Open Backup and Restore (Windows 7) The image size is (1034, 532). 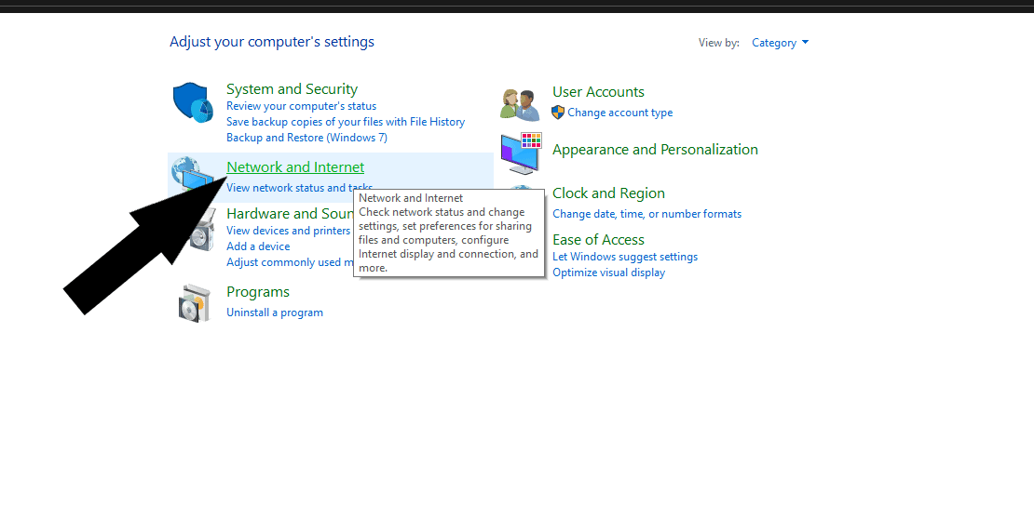pyautogui.click(x=306, y=138)
